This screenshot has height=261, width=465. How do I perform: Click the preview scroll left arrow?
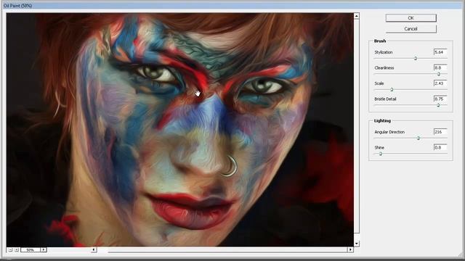click(94, 249)
